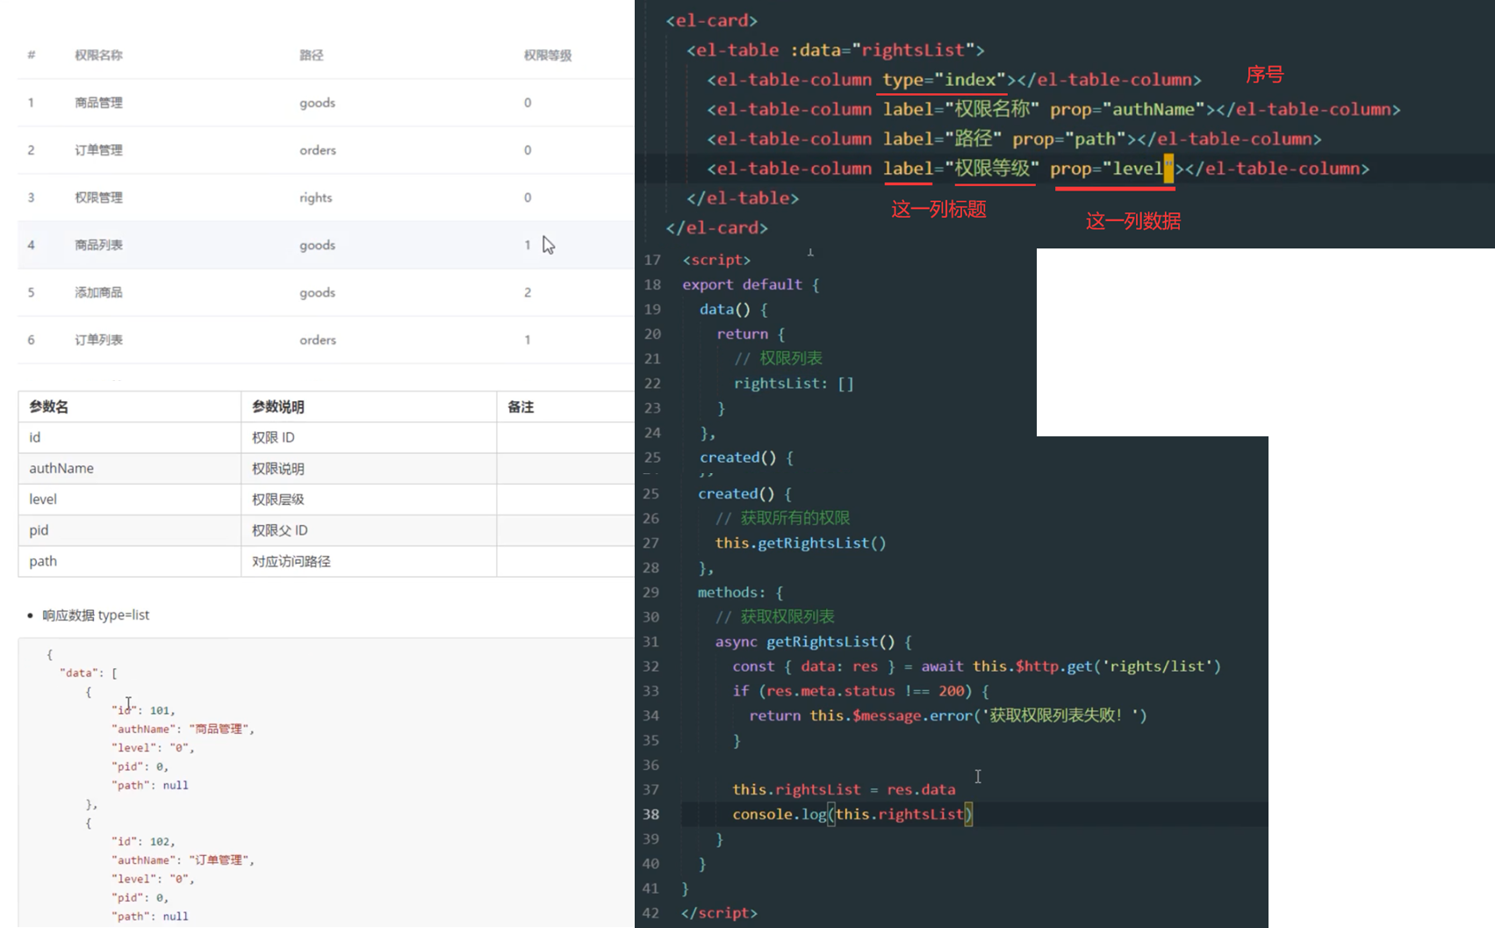Select the 权限管理 cell in table row 3
This screenshot has height=928, width=1495.
pyautogui.click(x=98, y=198)
